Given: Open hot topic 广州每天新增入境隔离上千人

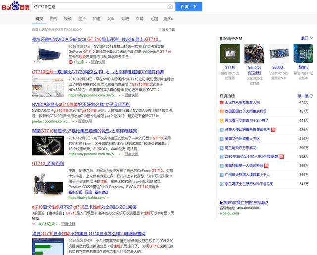Looking at the screenshot, I should [248, 175].
